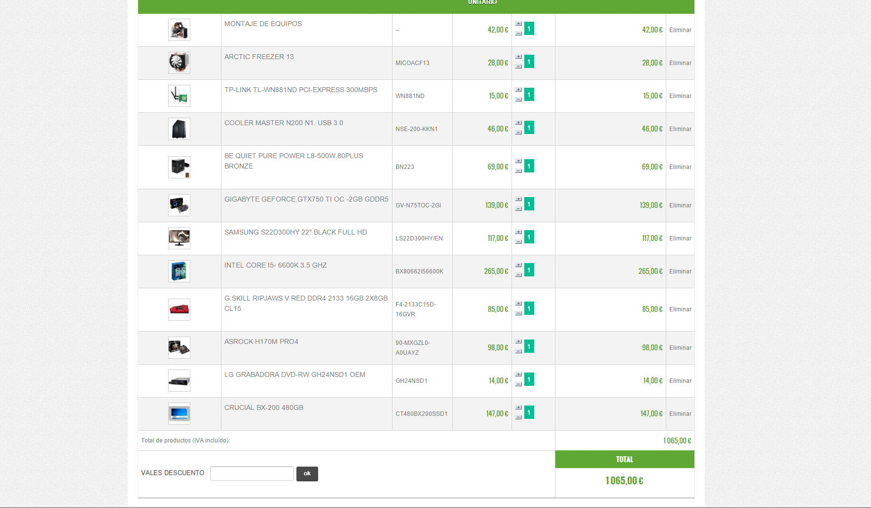This screenshot has width=871, height=508.
Task: Select the Crucial BX-200 quantity box
Action: coord(529,412)
